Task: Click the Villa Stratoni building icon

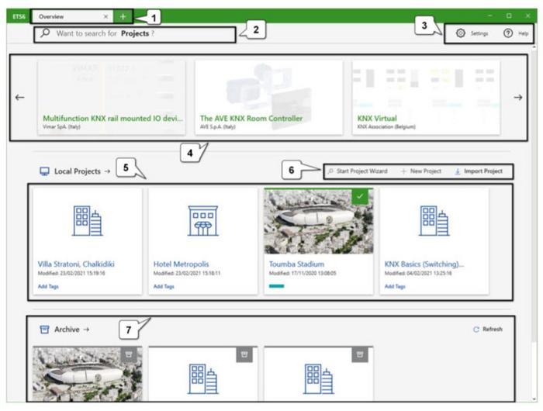Action: 88,221
